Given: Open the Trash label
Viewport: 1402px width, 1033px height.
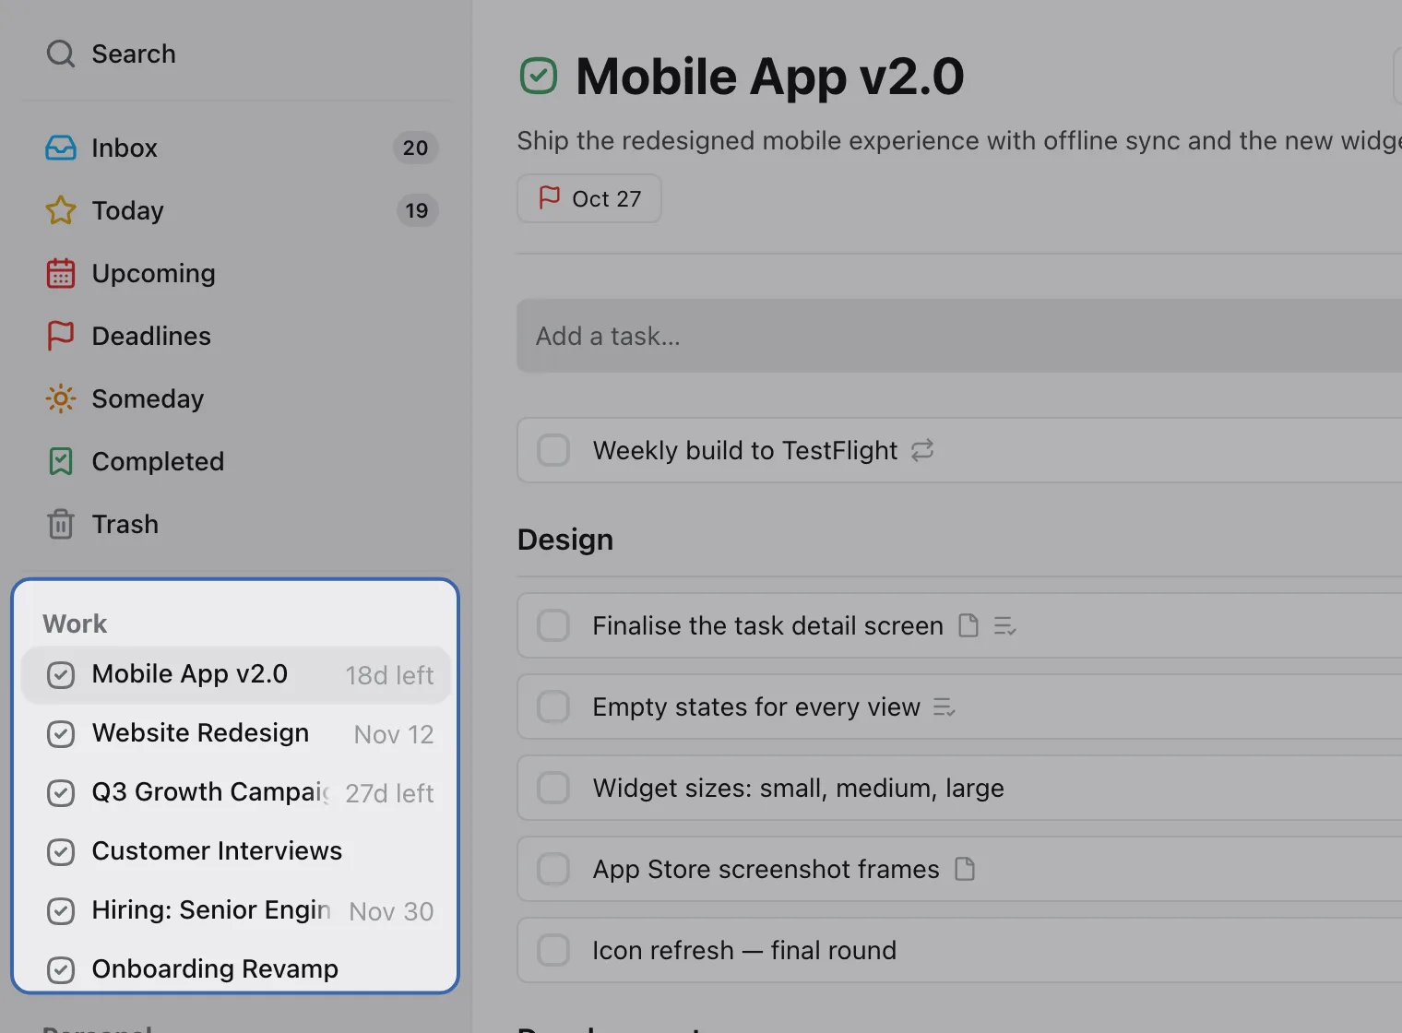Looking at the screenshot, I should [x=125, y=524].
